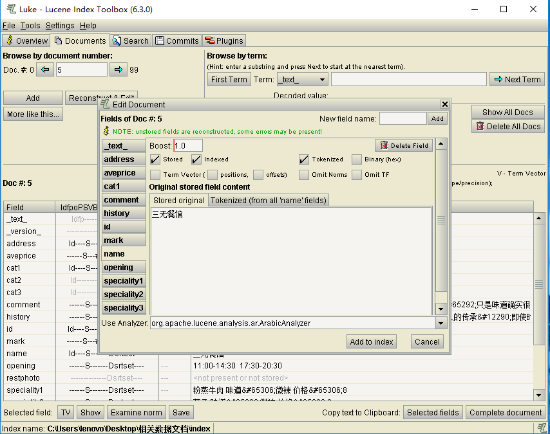Click Delete All Docs button
Viewport: 550px width, 434px height.
coord(508,127)
